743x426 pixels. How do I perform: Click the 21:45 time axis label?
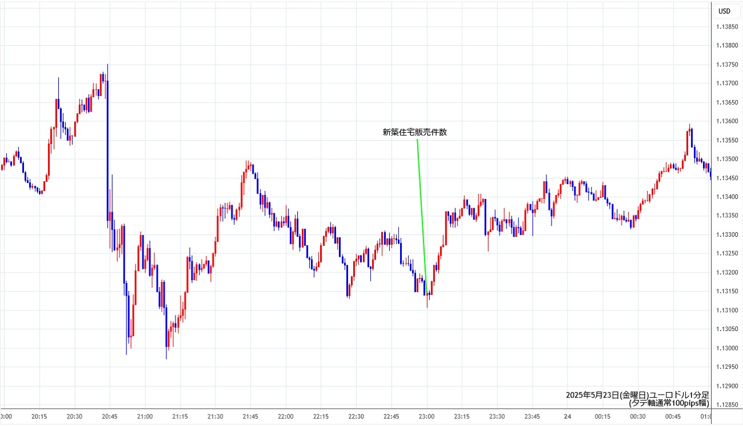(x=250, y=417)
